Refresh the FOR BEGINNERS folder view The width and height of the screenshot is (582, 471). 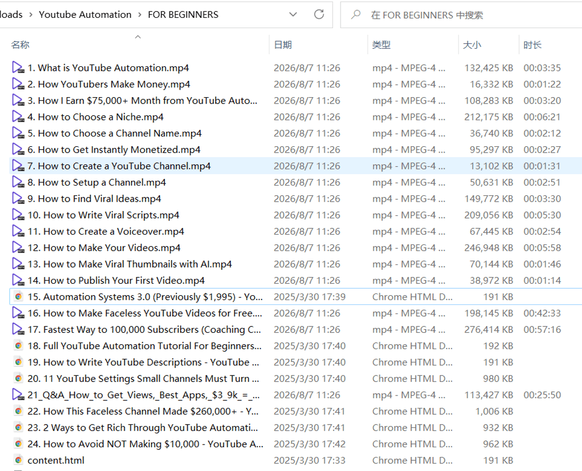pos(319,15)
